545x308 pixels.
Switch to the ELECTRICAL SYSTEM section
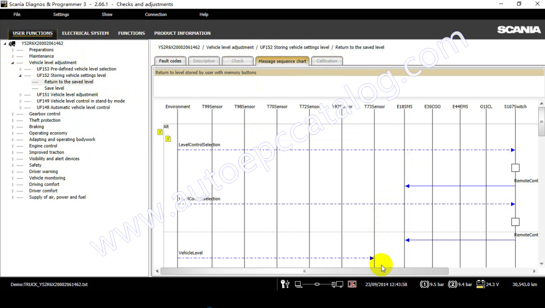[x=85, y=33]
